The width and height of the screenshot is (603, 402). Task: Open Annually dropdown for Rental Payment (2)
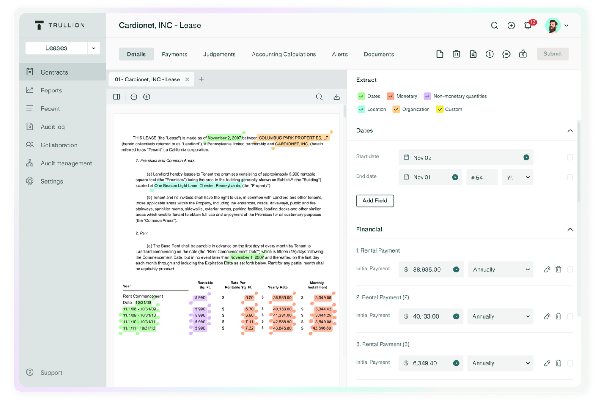tap(501, 316)
